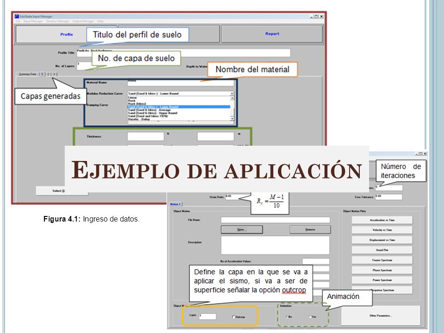
Task: Show the Phase Spectrum plot
Action: 382,270
